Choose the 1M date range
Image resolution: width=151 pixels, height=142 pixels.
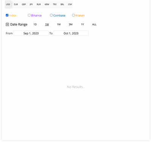tap(59, 24)
